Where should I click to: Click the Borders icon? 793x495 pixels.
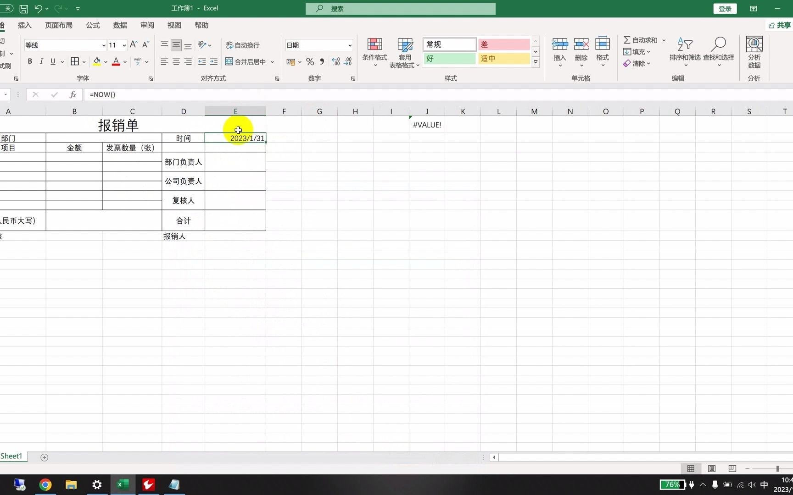coord(75,61)
